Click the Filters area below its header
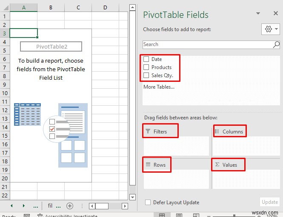 tap(176, 146)
